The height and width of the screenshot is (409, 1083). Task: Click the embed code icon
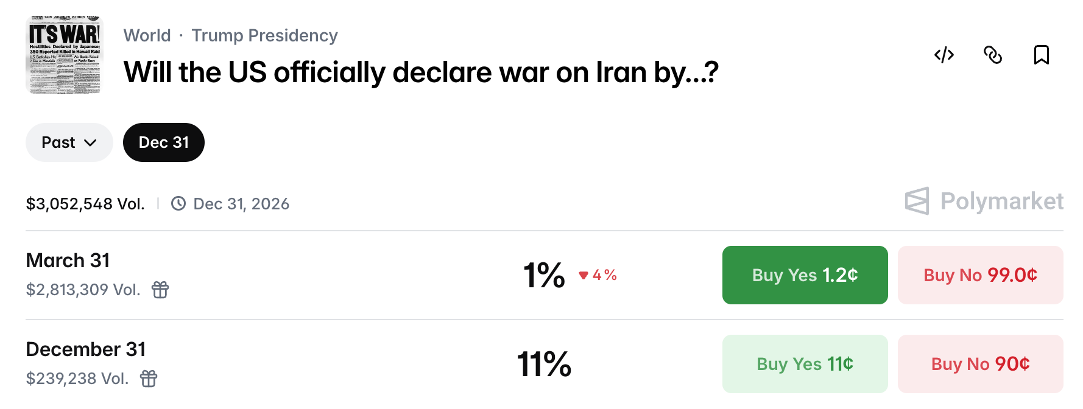944,55
